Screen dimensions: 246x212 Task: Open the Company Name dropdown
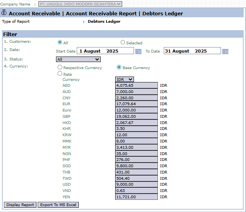pos(80,4)
